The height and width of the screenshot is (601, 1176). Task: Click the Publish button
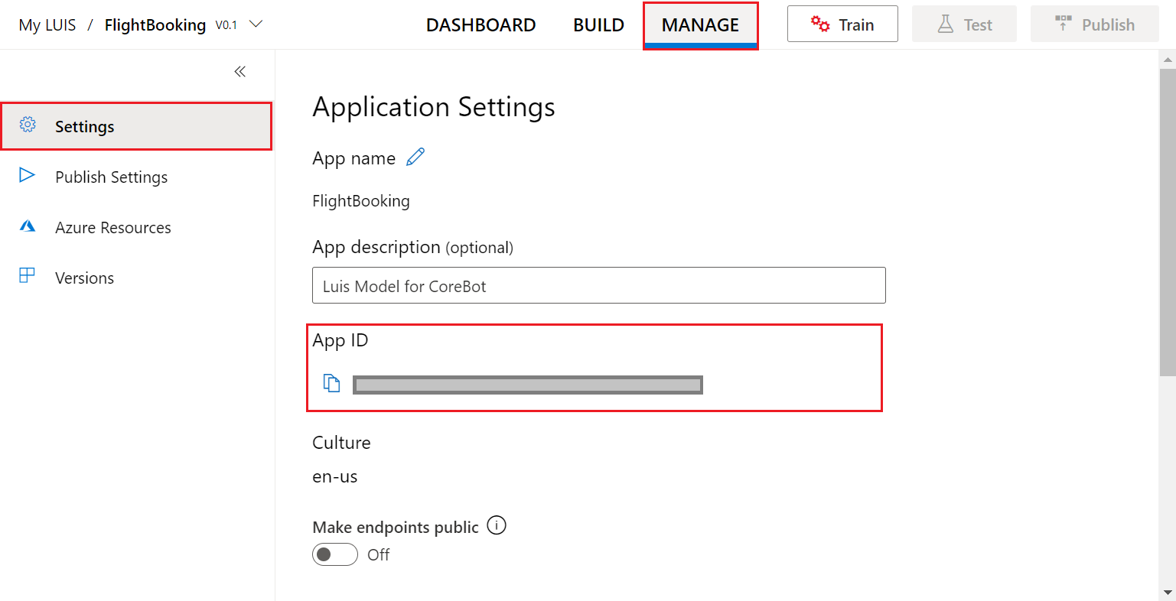1094,24
